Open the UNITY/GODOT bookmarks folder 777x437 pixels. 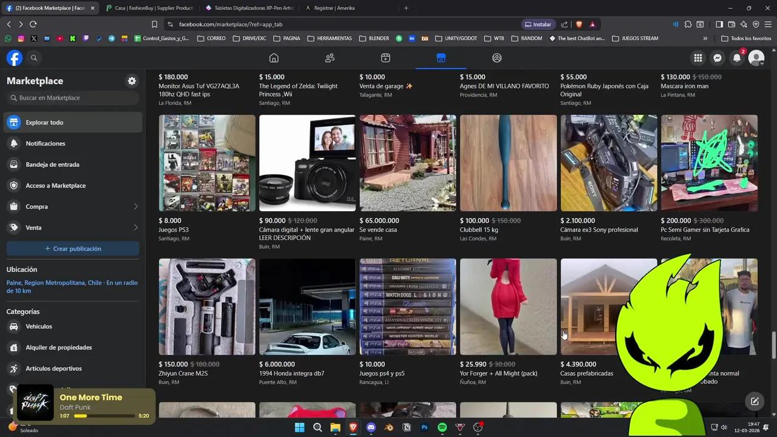coord(456,38)
